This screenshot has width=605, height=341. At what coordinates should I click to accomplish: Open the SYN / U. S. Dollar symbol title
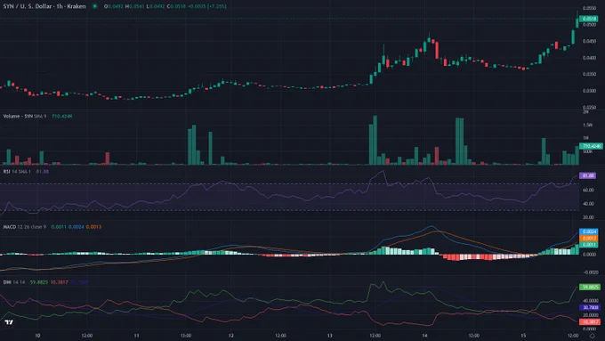[x=44, y=6]
